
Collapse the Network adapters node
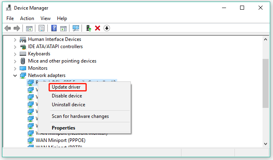15,76
